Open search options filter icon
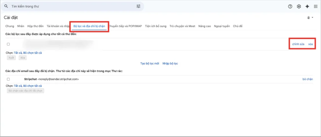The width and height of the screenshot is (321, 137). coord(139,6)
